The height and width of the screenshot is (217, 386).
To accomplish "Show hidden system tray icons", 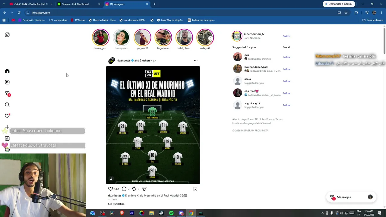I will [322, 213].
